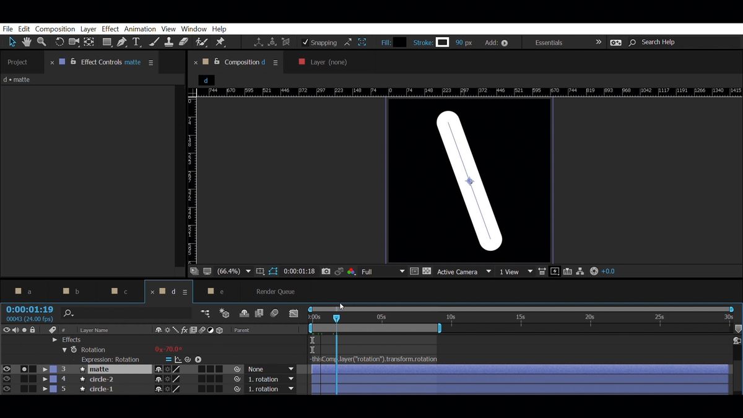Take a snapshot with camera icon
Screen dimensions: 743x418
(x=326, y=271)
